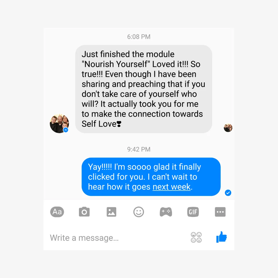Open the more options ellipsis icon
The height and width of the screenshot is (278, 278).
point(220,212)
